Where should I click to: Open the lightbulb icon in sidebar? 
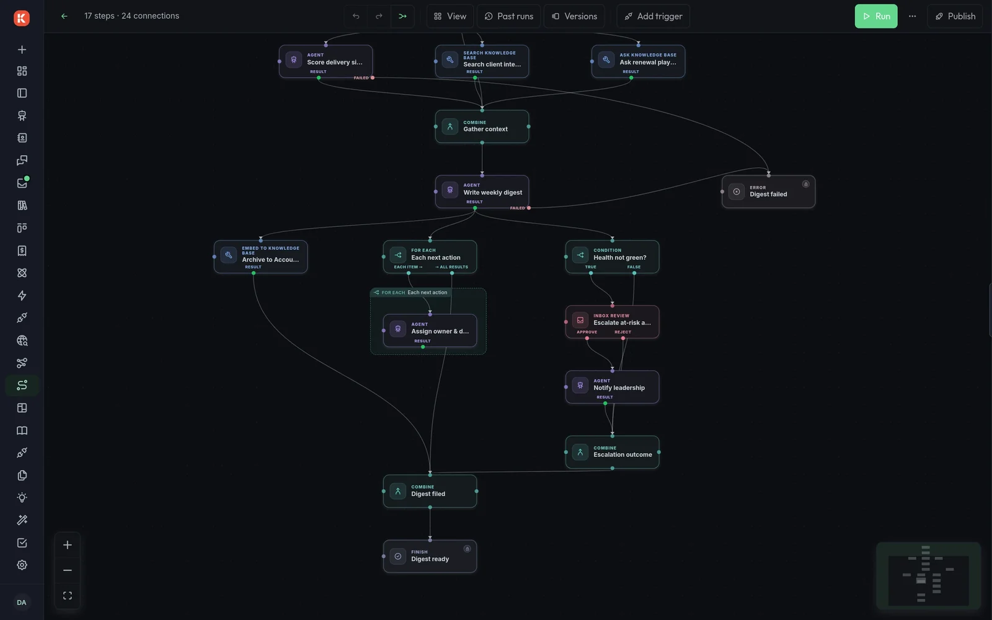point(22,498)
